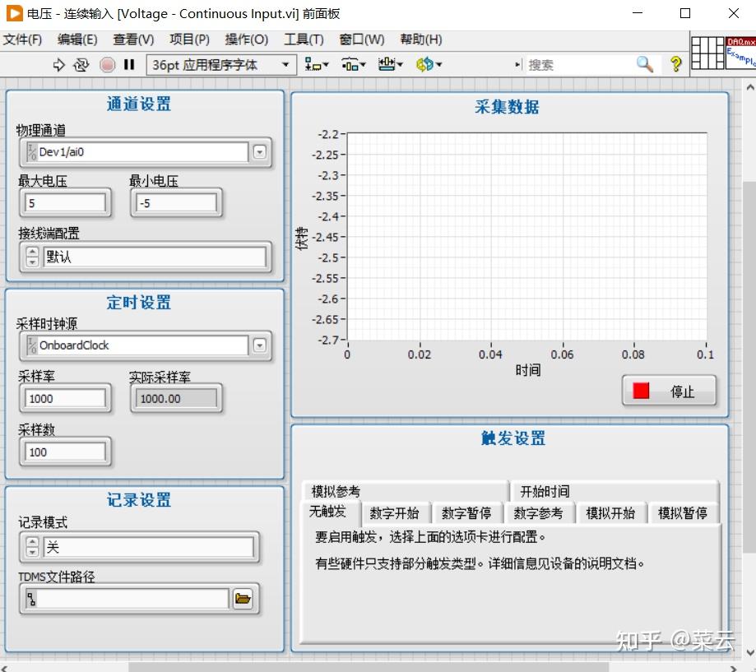Click the search magnifier icon

[645, 64]
